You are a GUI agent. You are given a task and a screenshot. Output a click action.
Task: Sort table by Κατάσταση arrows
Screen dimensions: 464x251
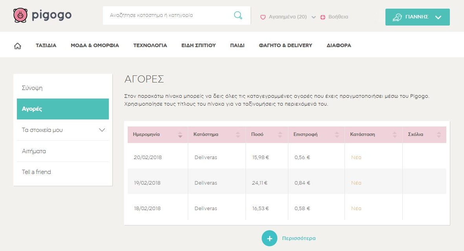click(394, 135)
